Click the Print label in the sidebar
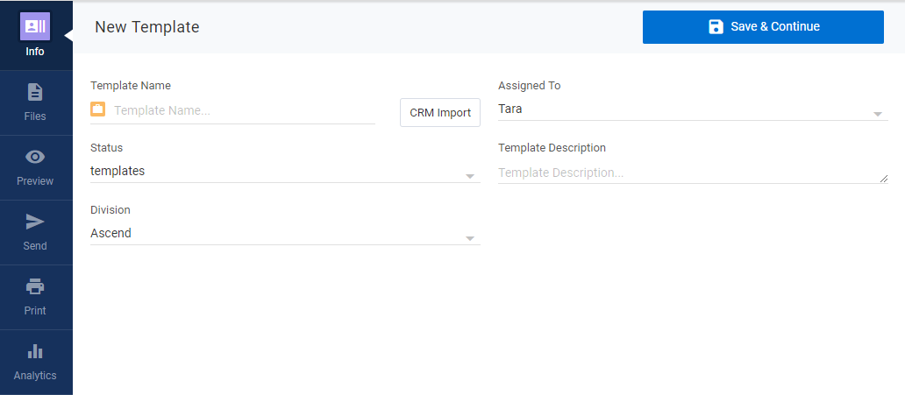Screen dimensions: 905x395 35,310
